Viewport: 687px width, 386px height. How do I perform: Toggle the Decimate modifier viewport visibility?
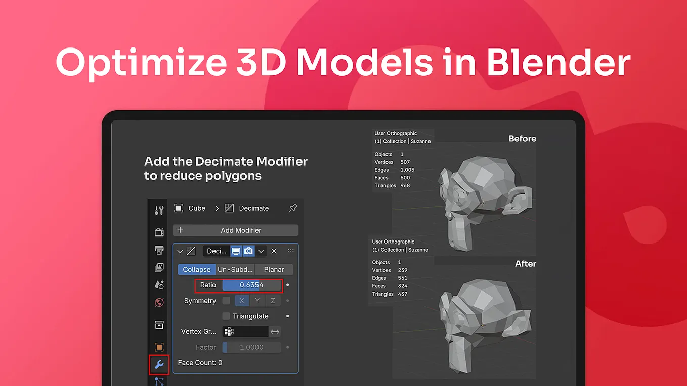click(x=235, y=251)
